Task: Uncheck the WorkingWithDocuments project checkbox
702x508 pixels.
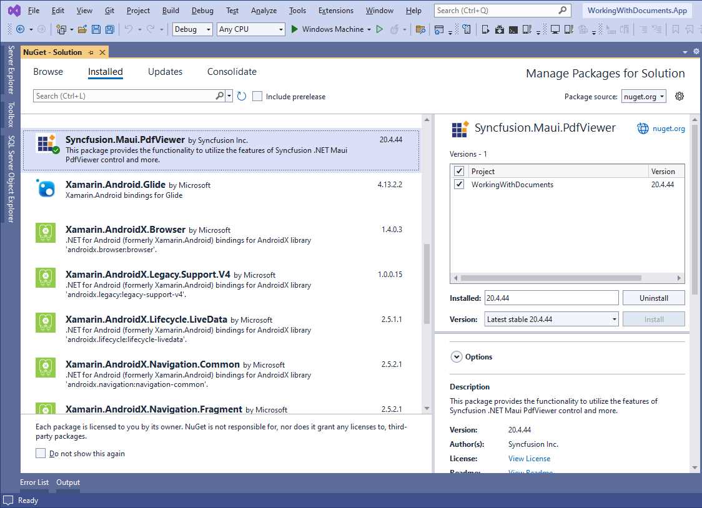Action: pyautogui.click(x=459, y=184)
